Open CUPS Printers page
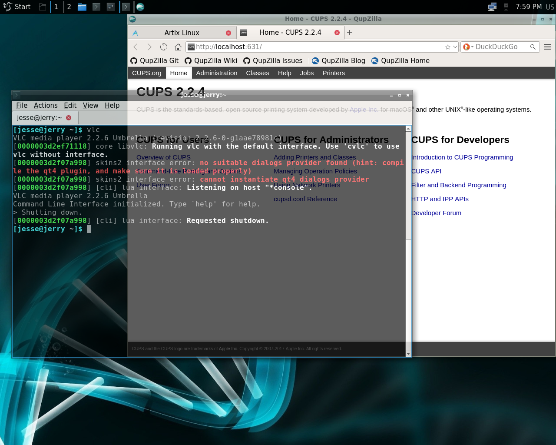 tap(334, 73)
